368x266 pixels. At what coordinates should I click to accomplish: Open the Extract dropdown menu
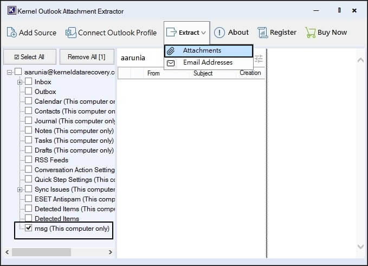(x=187, y=33)
